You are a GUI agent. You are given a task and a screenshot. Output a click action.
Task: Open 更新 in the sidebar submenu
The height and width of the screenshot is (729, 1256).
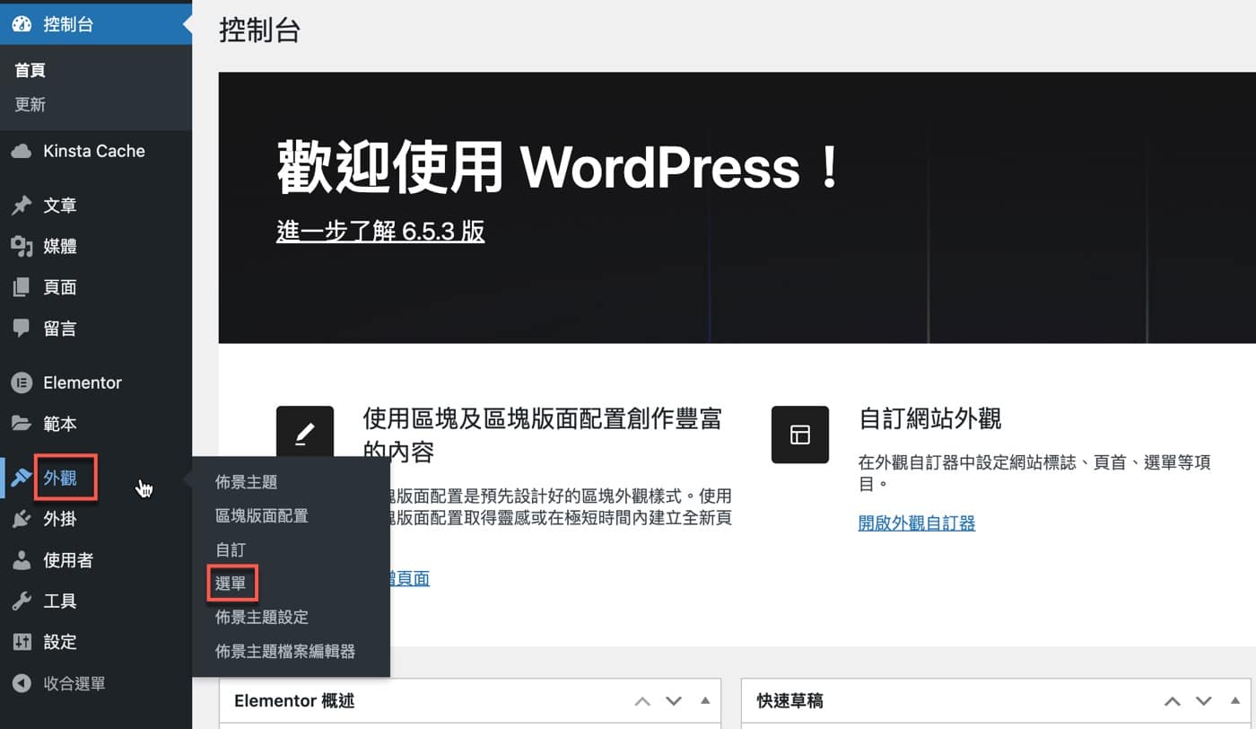[31, 104]
